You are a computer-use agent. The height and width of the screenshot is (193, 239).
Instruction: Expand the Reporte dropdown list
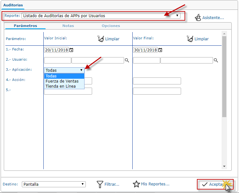pos(177,16)
